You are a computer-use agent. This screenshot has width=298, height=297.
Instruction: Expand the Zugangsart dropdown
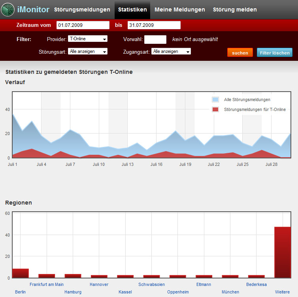171,51
